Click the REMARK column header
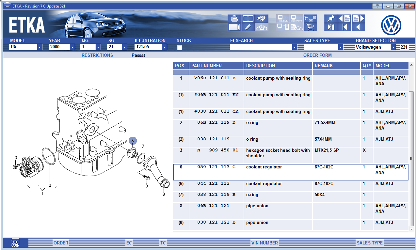The width and height of the screenshot is (416, 250). click(x=336, y=66)
